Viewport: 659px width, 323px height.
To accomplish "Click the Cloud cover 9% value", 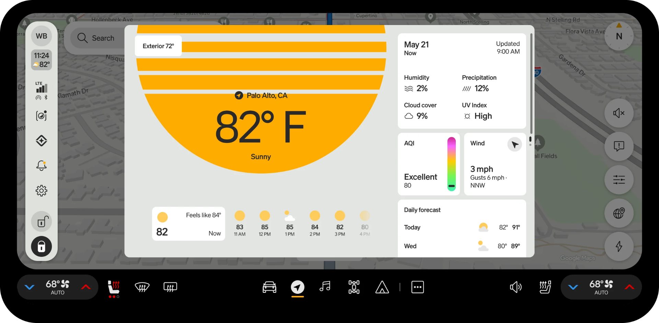I will [x=422, y=116].
